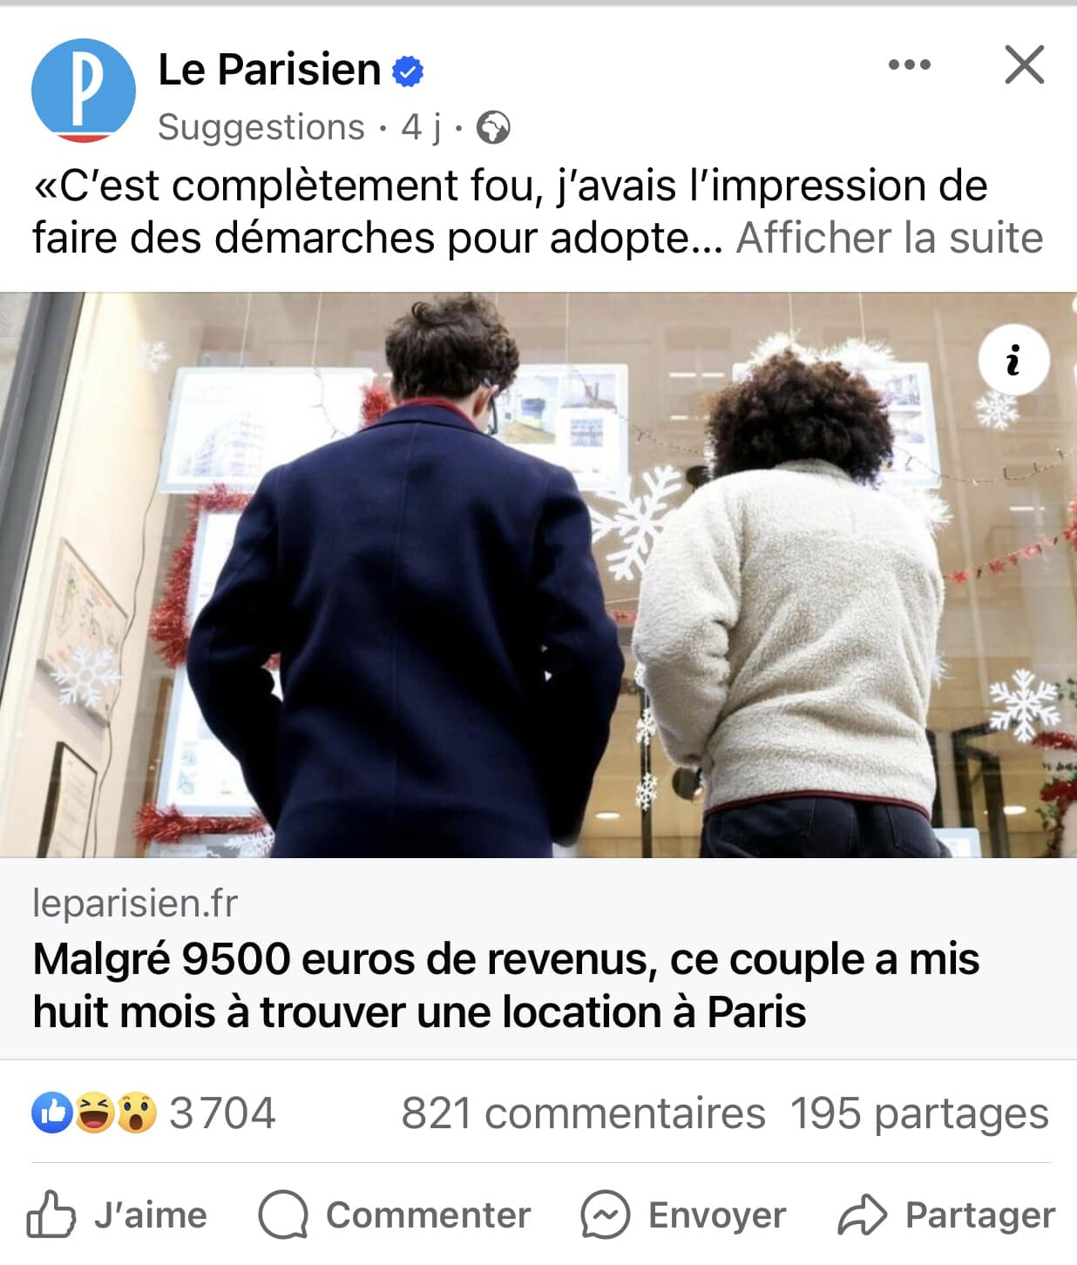Tap the info icon on the photo
Viewport: 1077px width, 1265px height.
pyautogui.click(x=1013, y=360)
